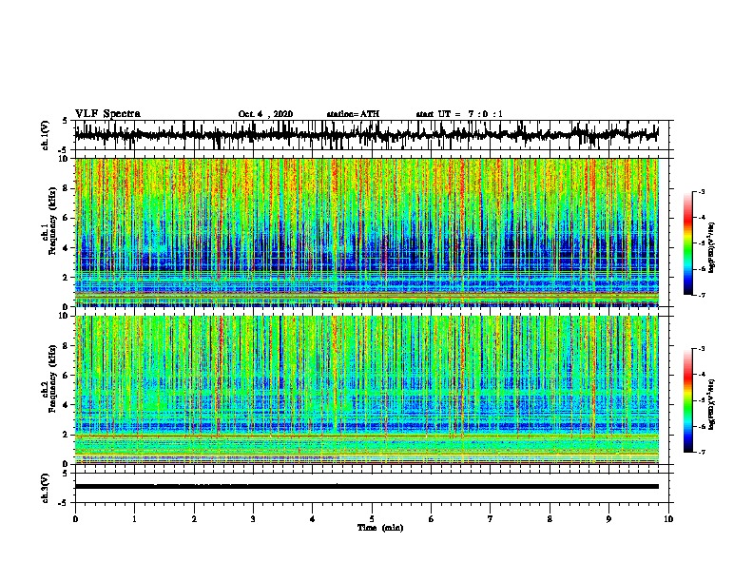Screen dimensions: 753x582
Task: Click the "6" tick on ch.1 frequency axis
Action: click(x=68, y=218)
